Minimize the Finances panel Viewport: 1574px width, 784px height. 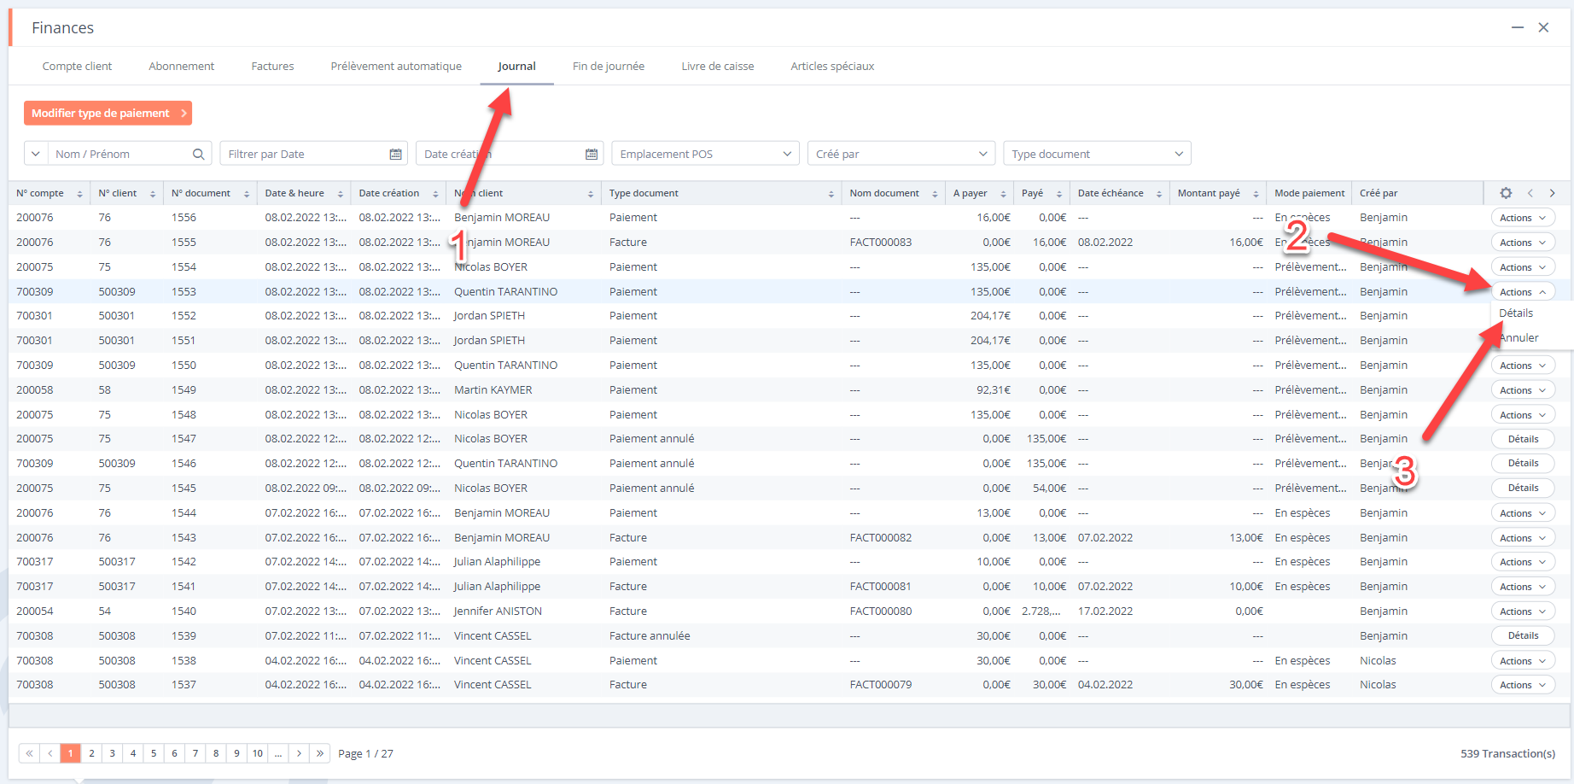point(1518,27)
